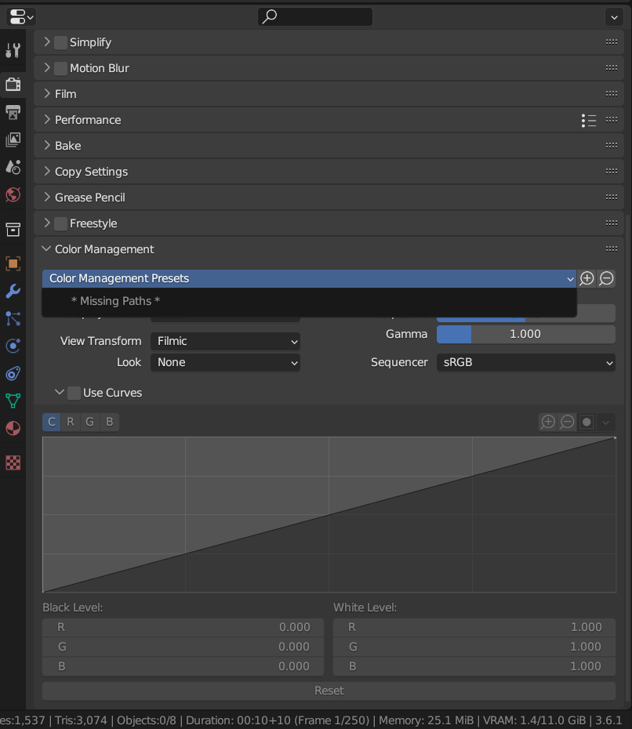Click the remove preset minus icon

point(606,278)
